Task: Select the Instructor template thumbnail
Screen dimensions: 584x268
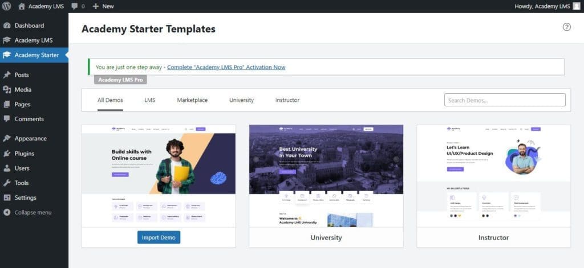Action: pyautogui.click(x=493, y=175)
